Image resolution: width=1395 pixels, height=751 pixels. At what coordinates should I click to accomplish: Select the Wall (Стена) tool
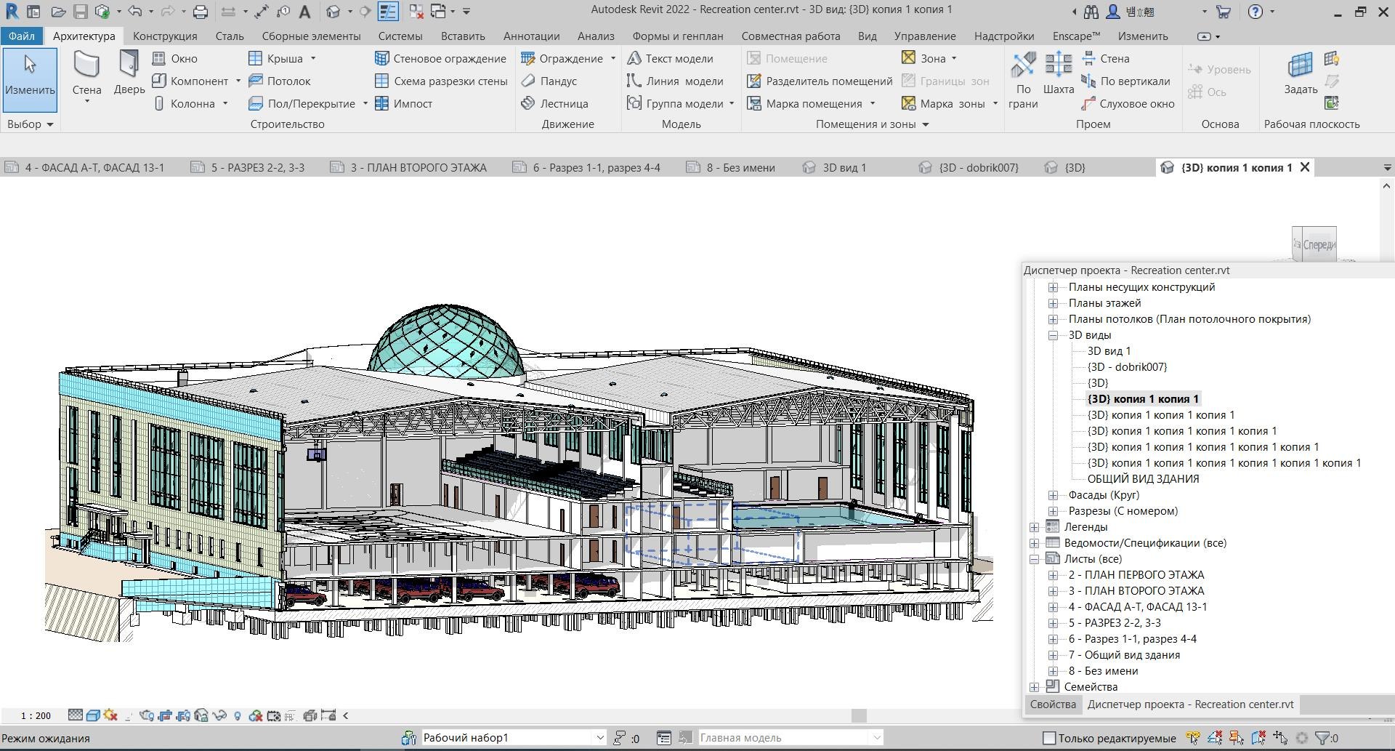coord(86,75)
